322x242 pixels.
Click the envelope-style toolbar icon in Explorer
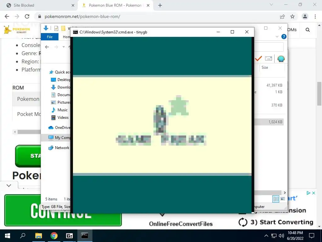click(x=269, y=58)
